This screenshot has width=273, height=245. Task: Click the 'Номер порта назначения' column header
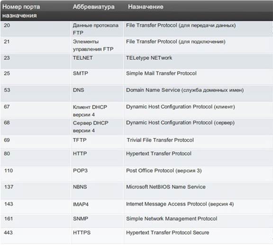(21, 11)
